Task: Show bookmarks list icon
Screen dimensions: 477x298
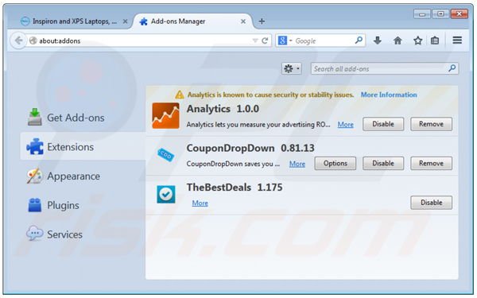Action: click(435, 41)
